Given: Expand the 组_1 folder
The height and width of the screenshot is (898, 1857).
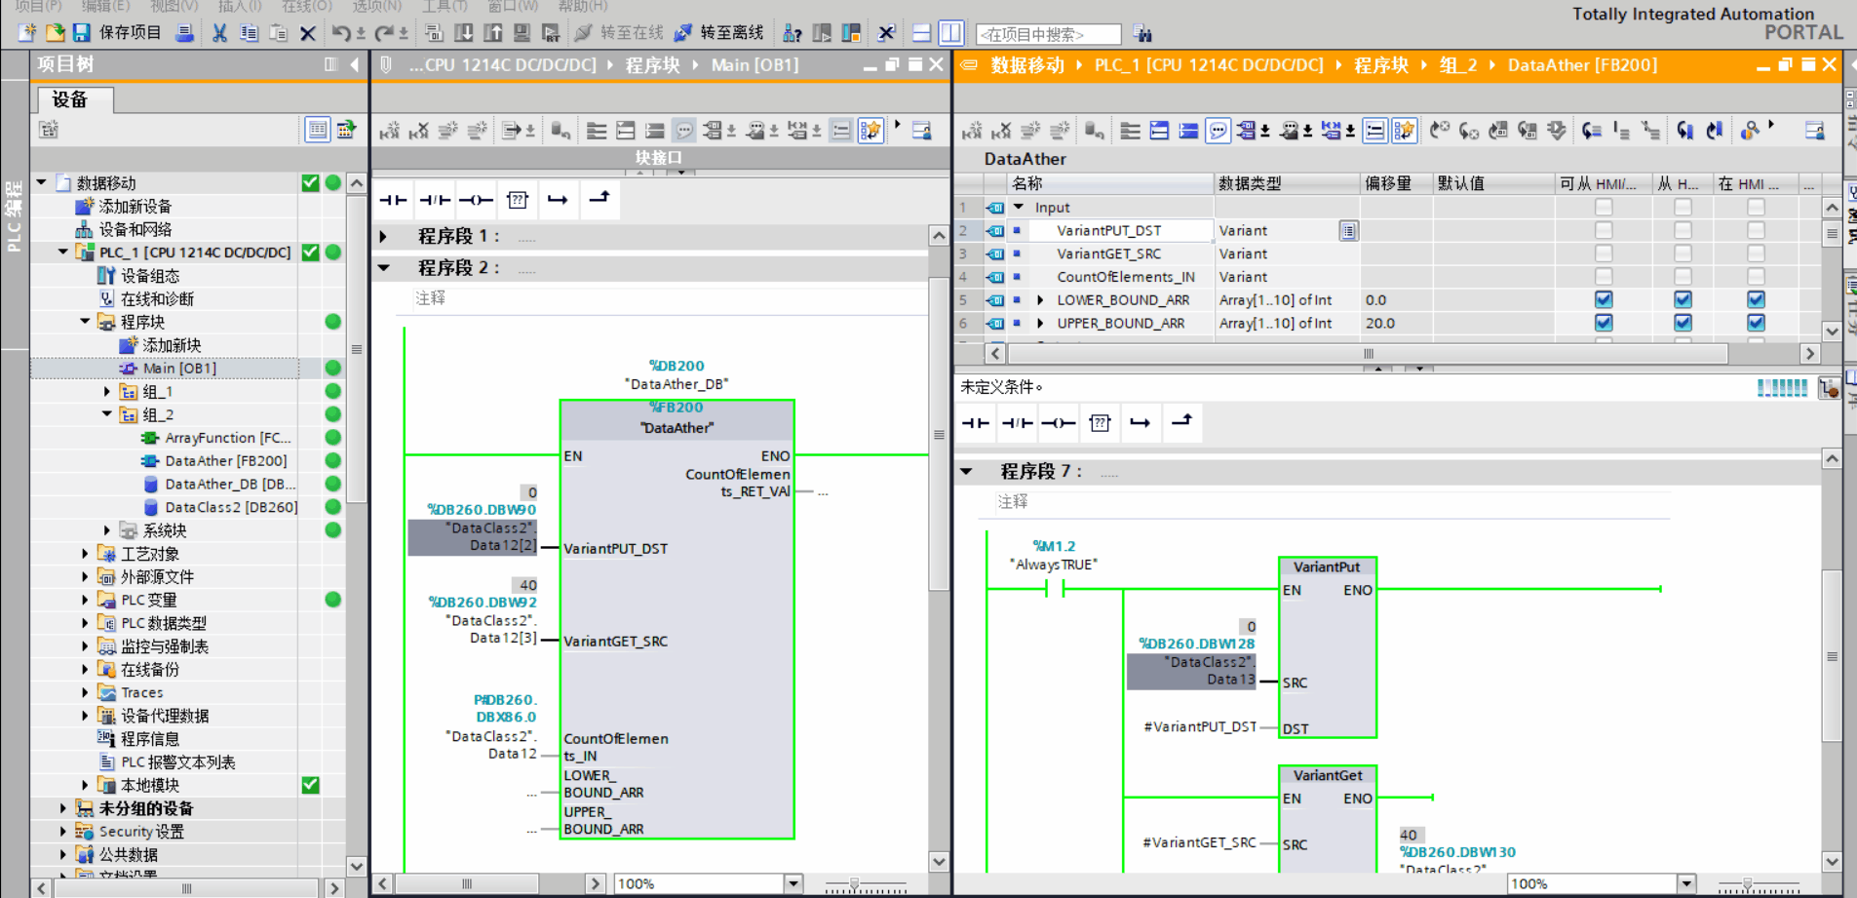Looking at the screenshot, I should 107,391.
